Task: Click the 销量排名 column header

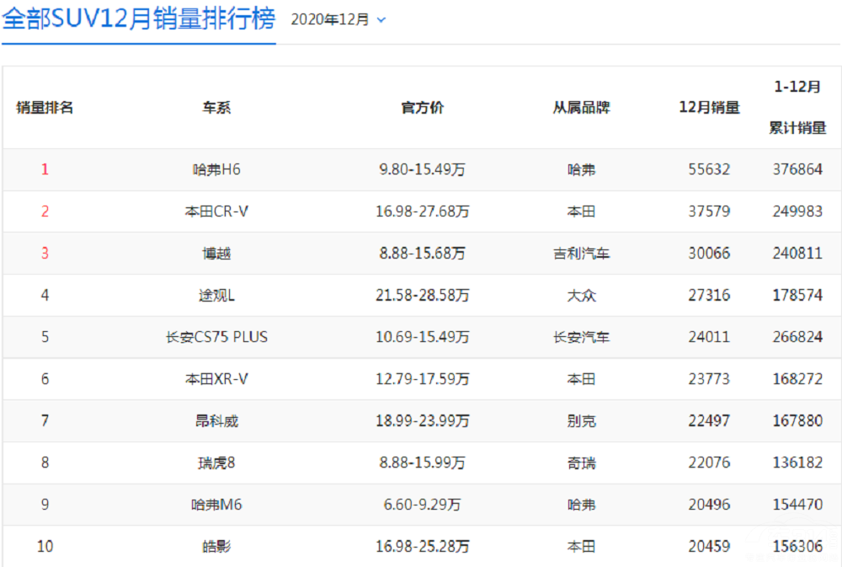Action: click(45, 108)
